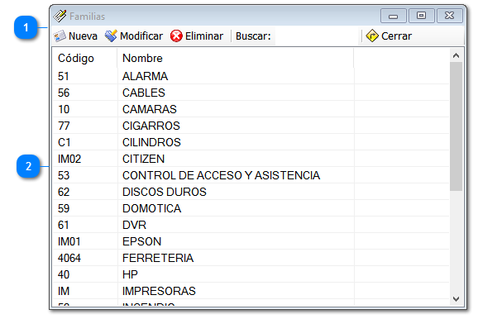The image size is (478, 319).
Task: Click the scrollbar up arrow
Action: 456,55
